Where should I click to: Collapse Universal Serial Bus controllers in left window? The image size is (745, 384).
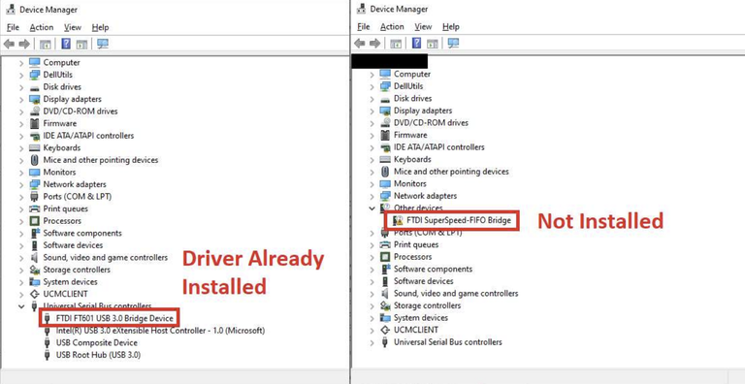(21, 306)
